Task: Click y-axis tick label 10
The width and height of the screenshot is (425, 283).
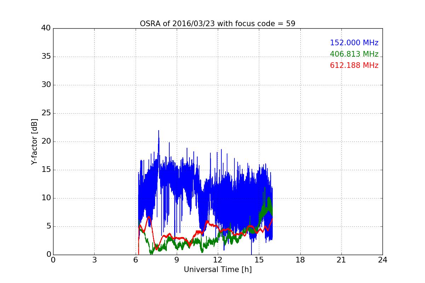Action: click(46, 198)
